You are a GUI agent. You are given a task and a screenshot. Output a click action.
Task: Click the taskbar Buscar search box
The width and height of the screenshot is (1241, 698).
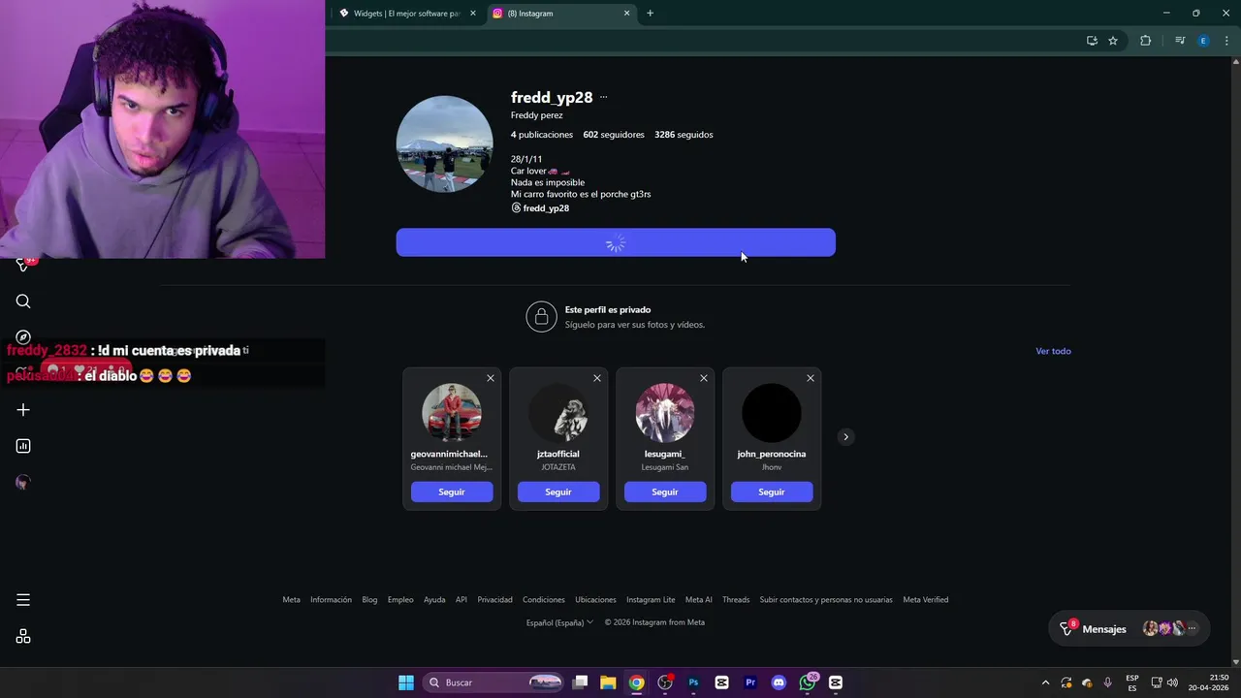click(x=494, y=682)
